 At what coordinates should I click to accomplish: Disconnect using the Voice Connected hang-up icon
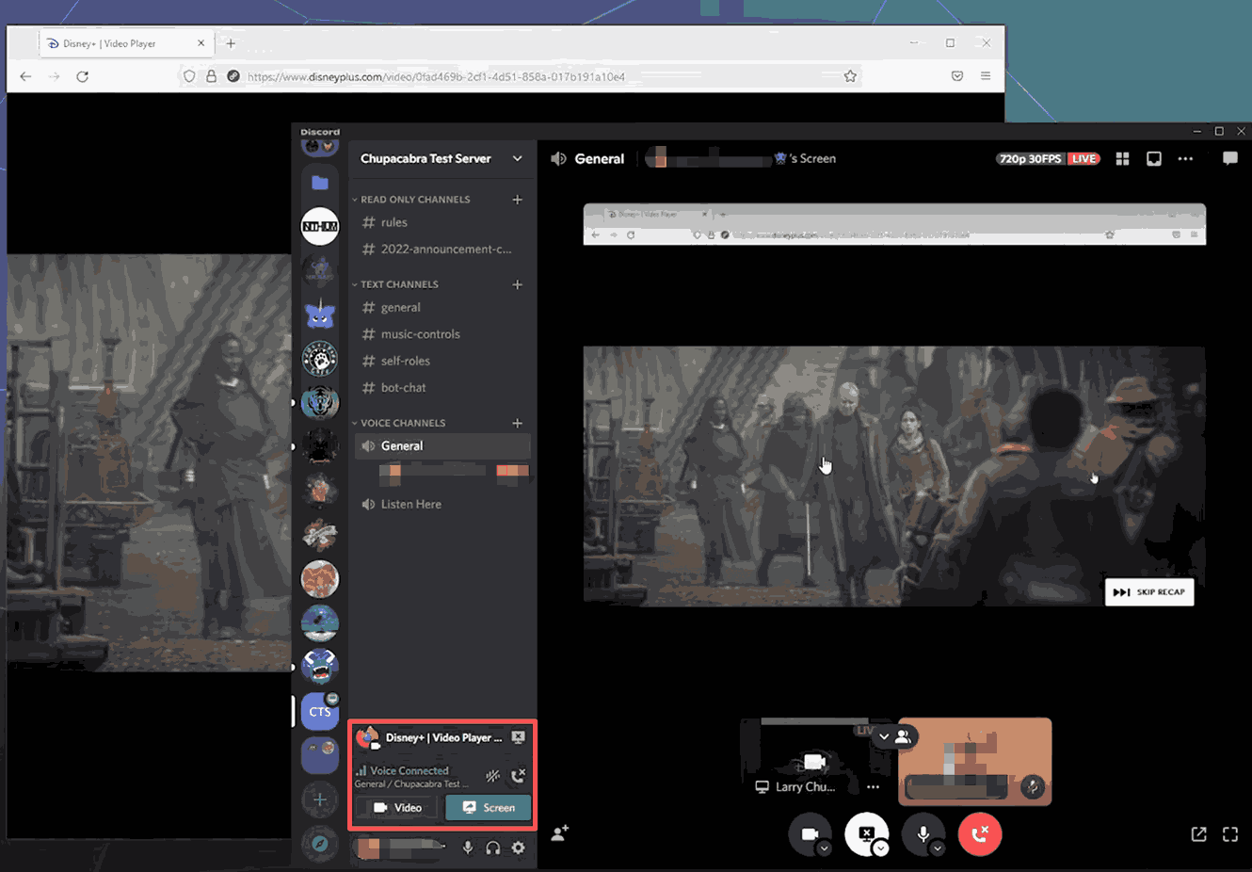[x=518, y=776]
